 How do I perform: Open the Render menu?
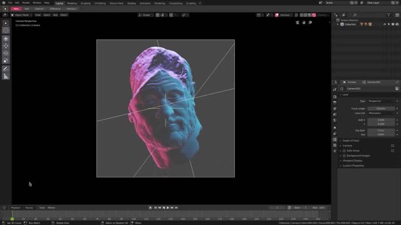point(26,2)
